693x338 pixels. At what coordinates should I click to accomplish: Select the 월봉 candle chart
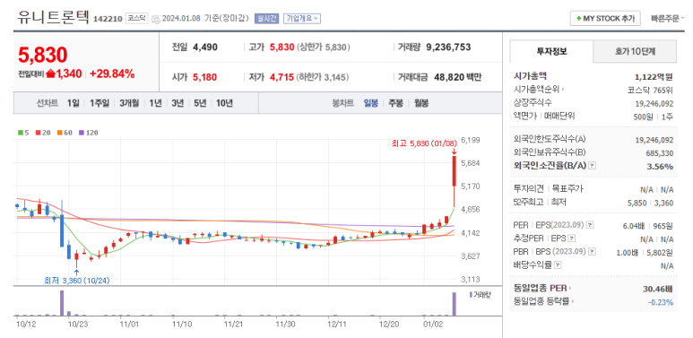click(x=421, y=103)
